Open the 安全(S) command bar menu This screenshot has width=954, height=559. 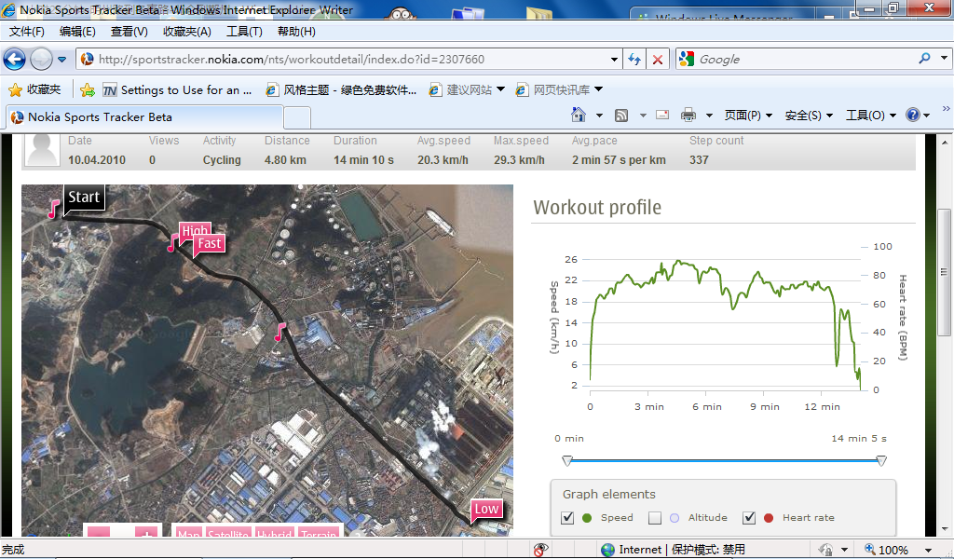coord(809,115)
